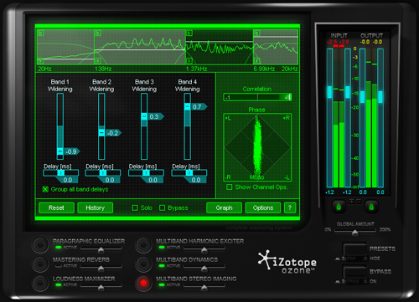Open the Multiband Dynamics module round button

(x=143, y=264)
